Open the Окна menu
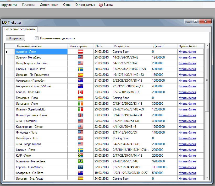Image resolution: width=215 pixels, height=186 pixels. point(67,5)
